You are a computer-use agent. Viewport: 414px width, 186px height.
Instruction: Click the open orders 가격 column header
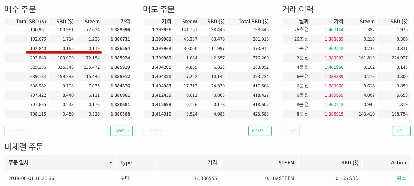[x=212, y=163]
